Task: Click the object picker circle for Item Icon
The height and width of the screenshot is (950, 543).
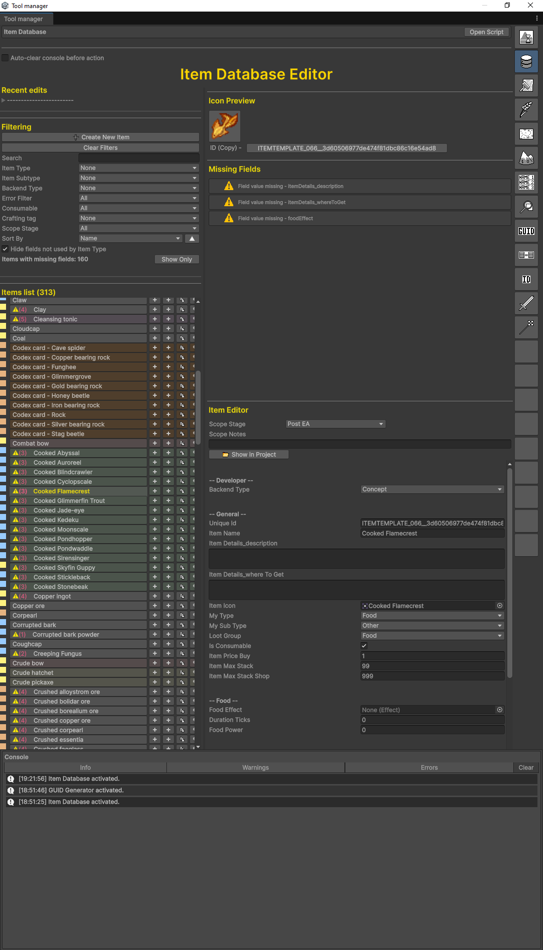Action: point(500,606)
